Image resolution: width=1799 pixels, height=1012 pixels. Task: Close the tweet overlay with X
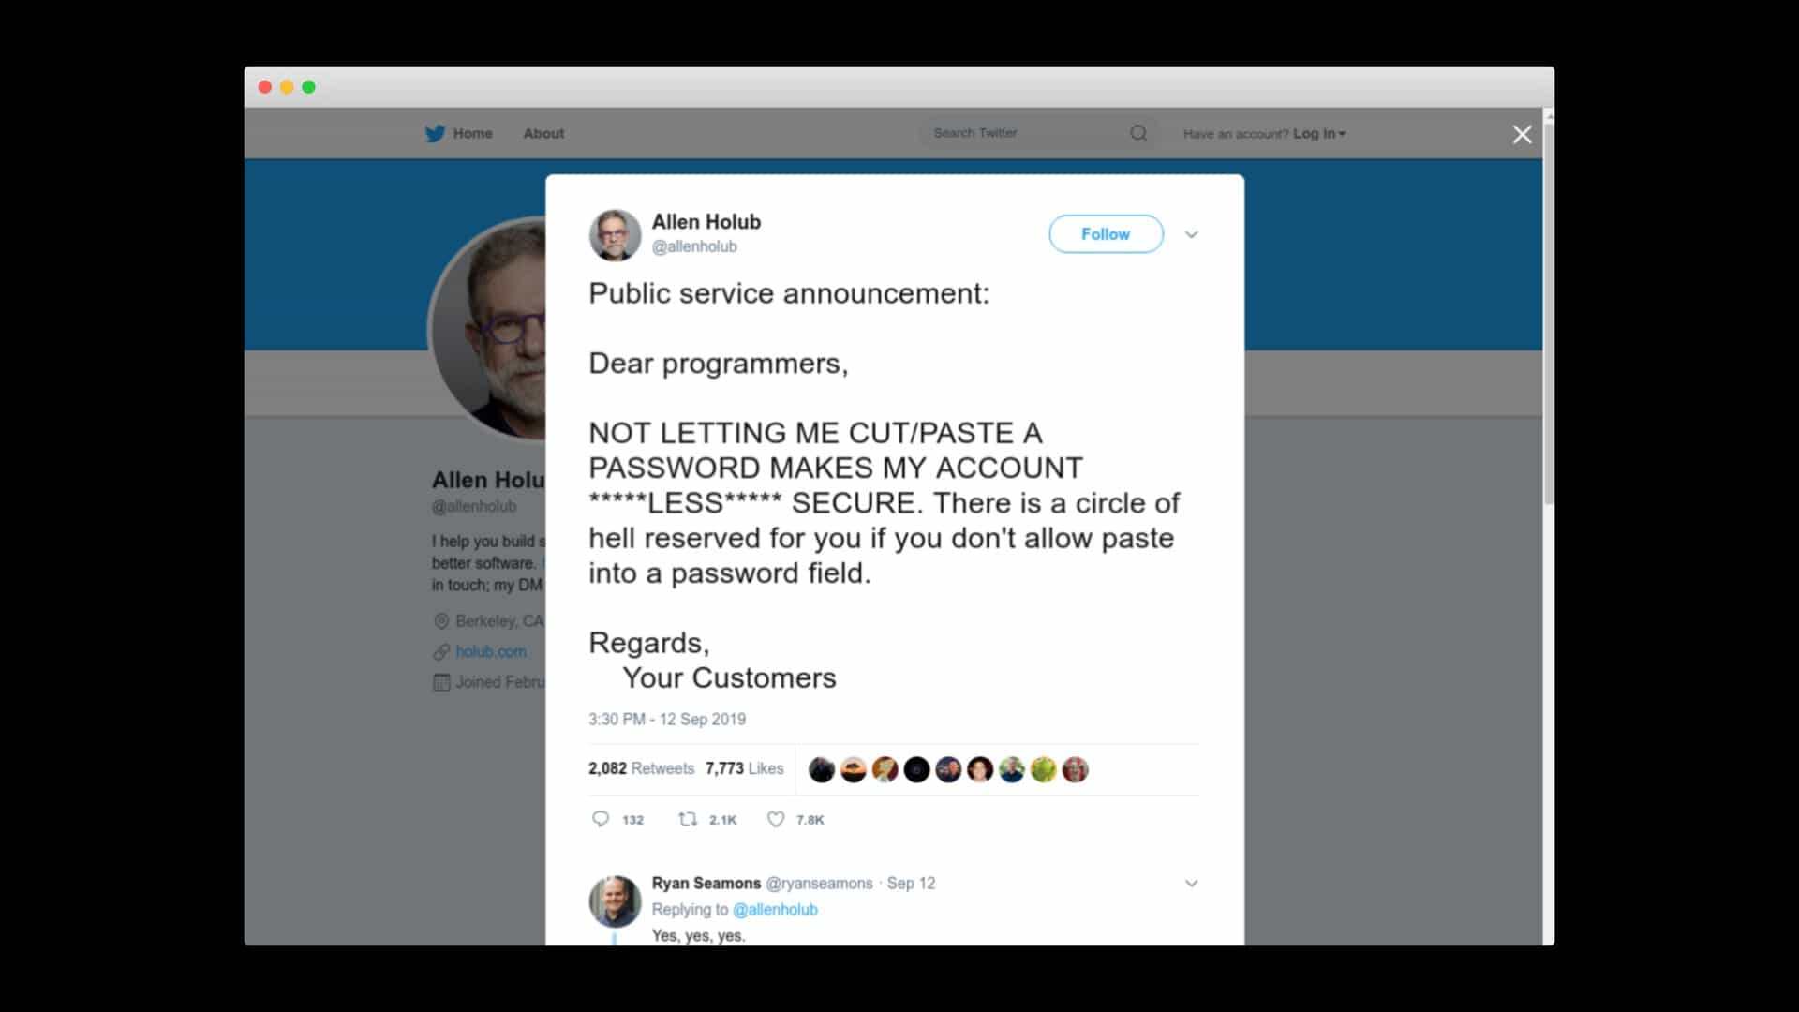[1523, 134]
